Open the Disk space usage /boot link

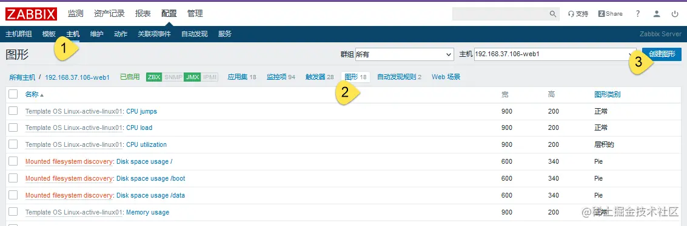click(151, 178)
